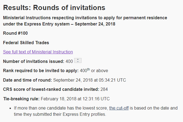The width and height of the screenshot is (183, 122).
Task: Click the 'Number of invitations issued' label
Action: tap(34, 61)
